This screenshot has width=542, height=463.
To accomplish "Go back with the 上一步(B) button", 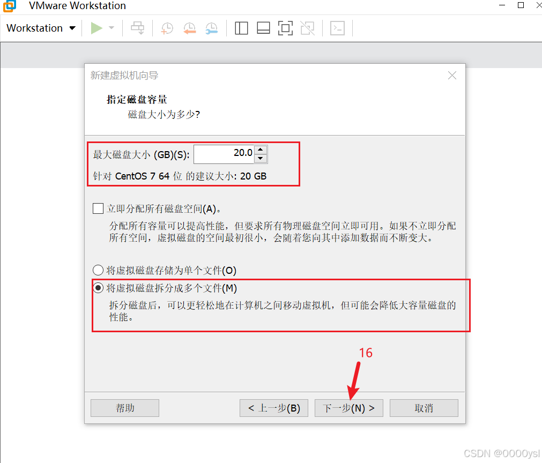I will click(x=274, y=408).
